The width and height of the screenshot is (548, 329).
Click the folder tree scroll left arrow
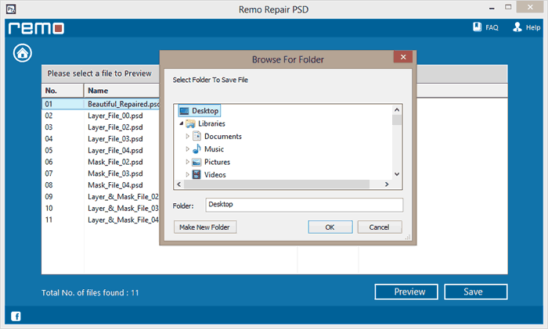click(x=179, y=184)
